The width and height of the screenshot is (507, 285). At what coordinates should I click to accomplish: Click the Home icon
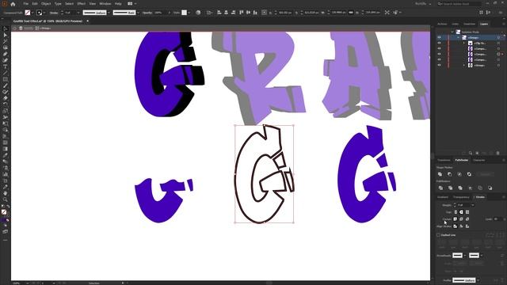click(x=13, y=4)
